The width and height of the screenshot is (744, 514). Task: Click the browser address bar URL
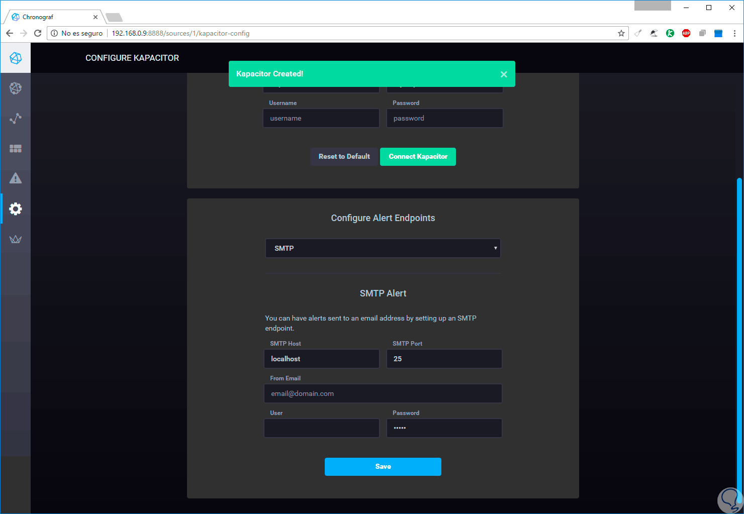pos(180,33)
